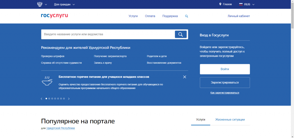Select the fifth carousel dot
Screen dimensions: 294x138
pos(58,98)
